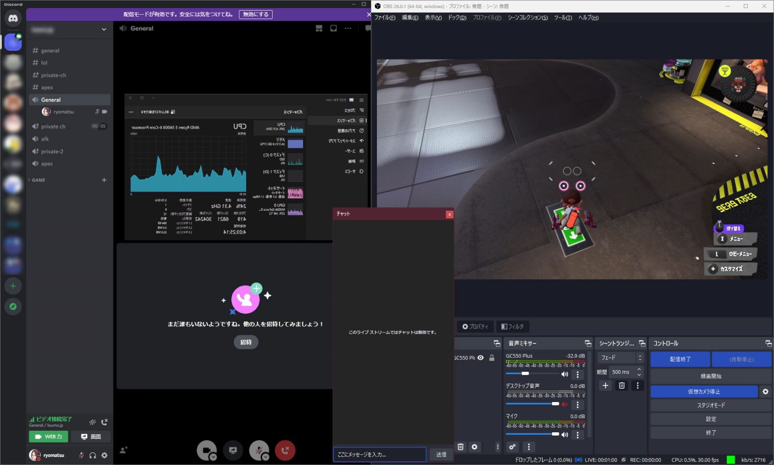Toggle visibility of GC550 Plus source
The image size is (774, 465).
point(481,358)
